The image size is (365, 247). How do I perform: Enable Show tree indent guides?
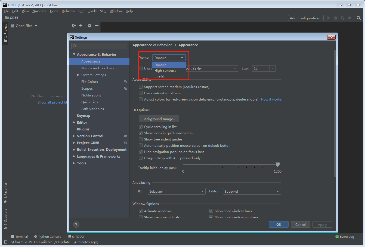(141, 139)
